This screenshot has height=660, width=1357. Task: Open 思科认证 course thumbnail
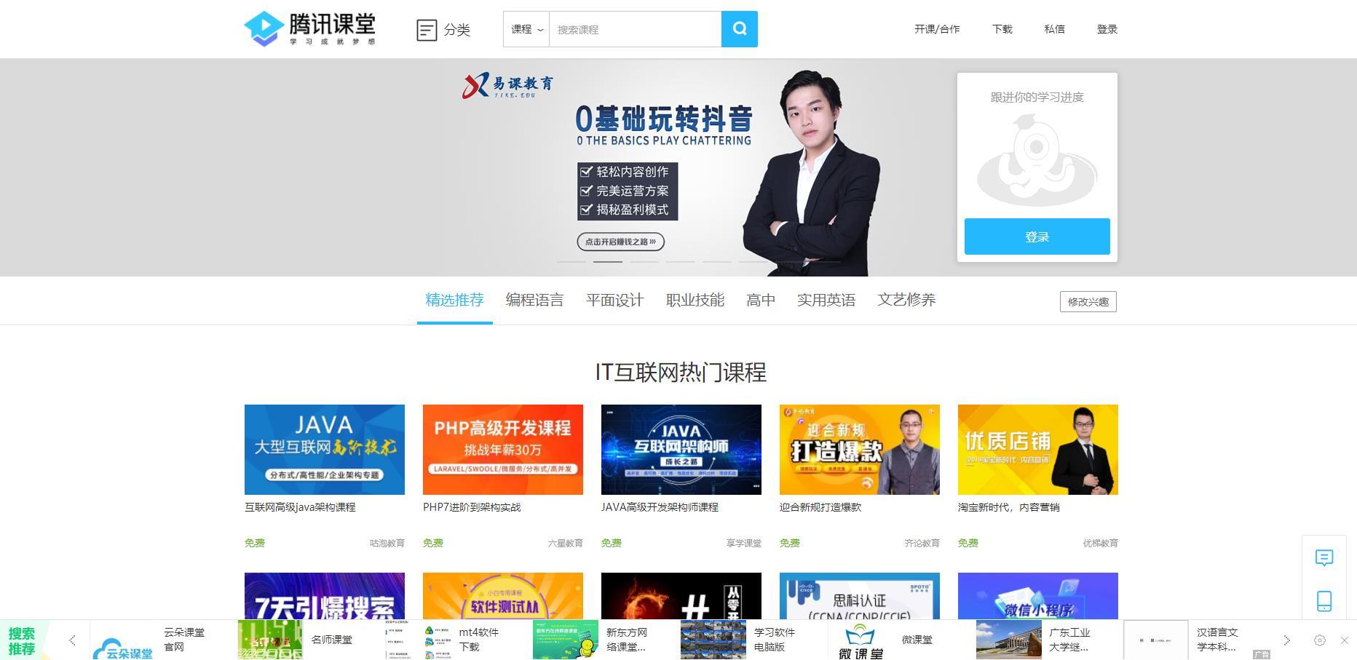point(860,596)
